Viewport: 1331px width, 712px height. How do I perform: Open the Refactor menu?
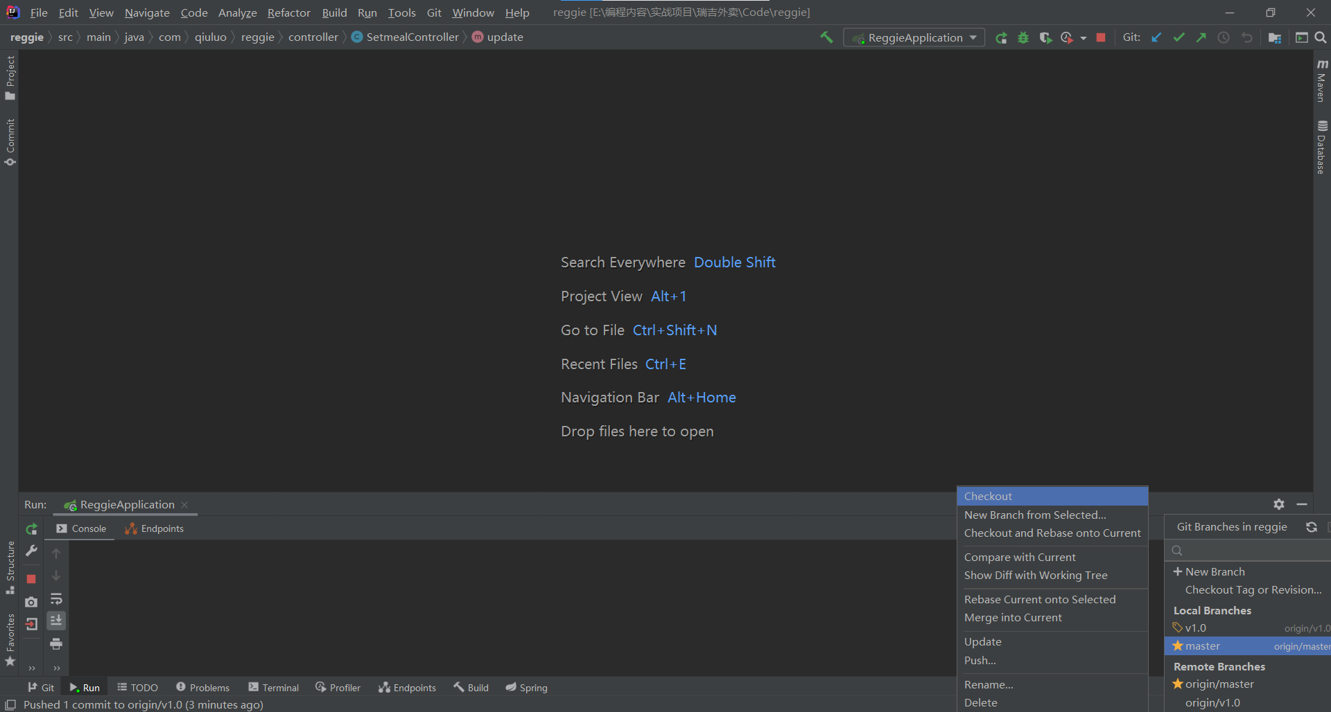click(288, 12)
